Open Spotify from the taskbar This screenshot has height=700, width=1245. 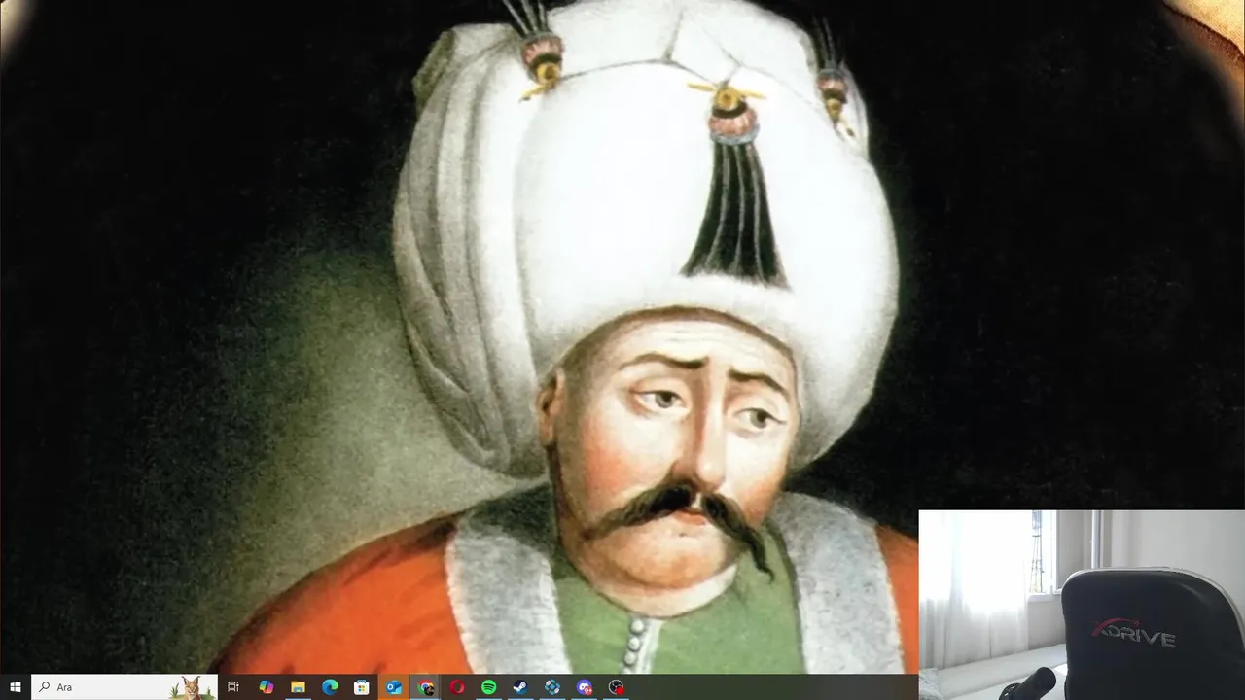pyautogui.click(x=489, y=687)
